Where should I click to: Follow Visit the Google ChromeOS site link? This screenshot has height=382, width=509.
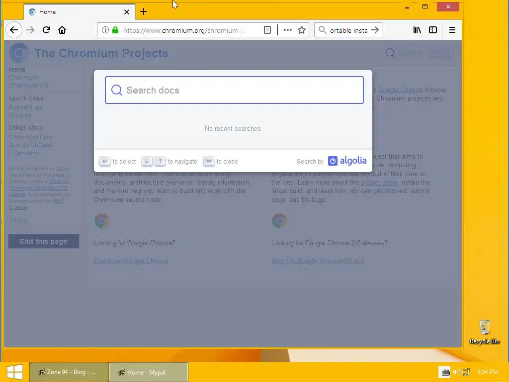(318, 261)
